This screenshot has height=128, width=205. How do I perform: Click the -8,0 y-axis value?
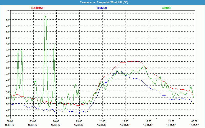pos(7,116)
